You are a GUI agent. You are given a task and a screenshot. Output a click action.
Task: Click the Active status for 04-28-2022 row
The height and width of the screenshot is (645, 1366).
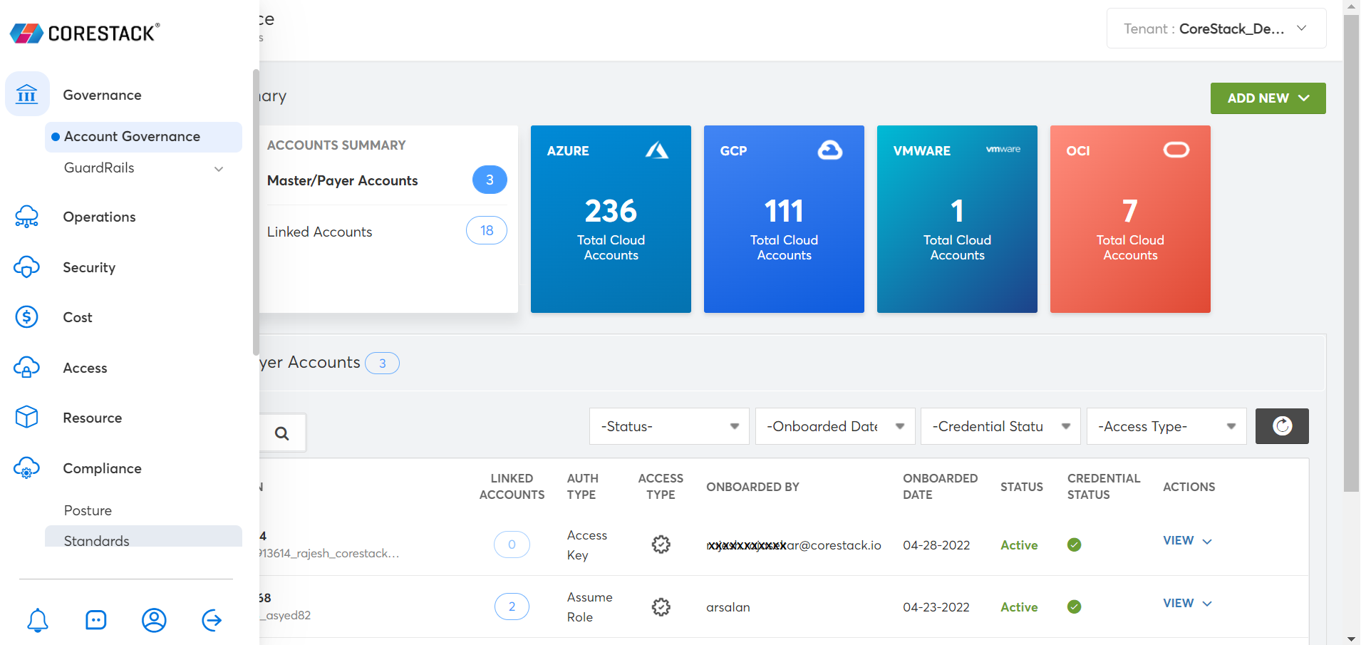1019,545
